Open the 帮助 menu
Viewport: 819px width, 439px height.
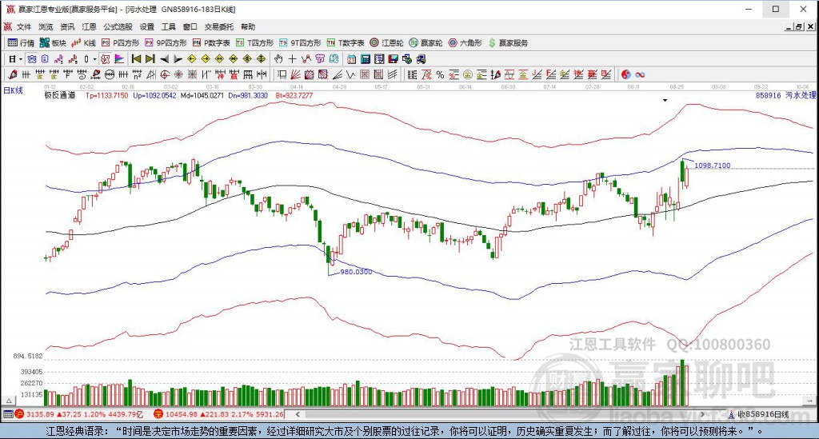tap(248, 26)
